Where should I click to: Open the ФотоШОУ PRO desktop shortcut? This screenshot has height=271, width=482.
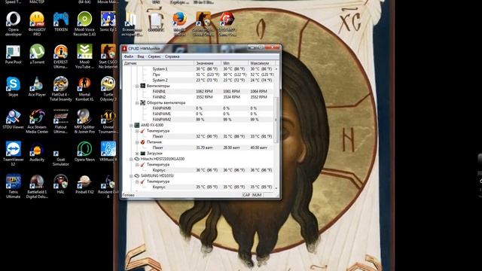coord(37,23)
